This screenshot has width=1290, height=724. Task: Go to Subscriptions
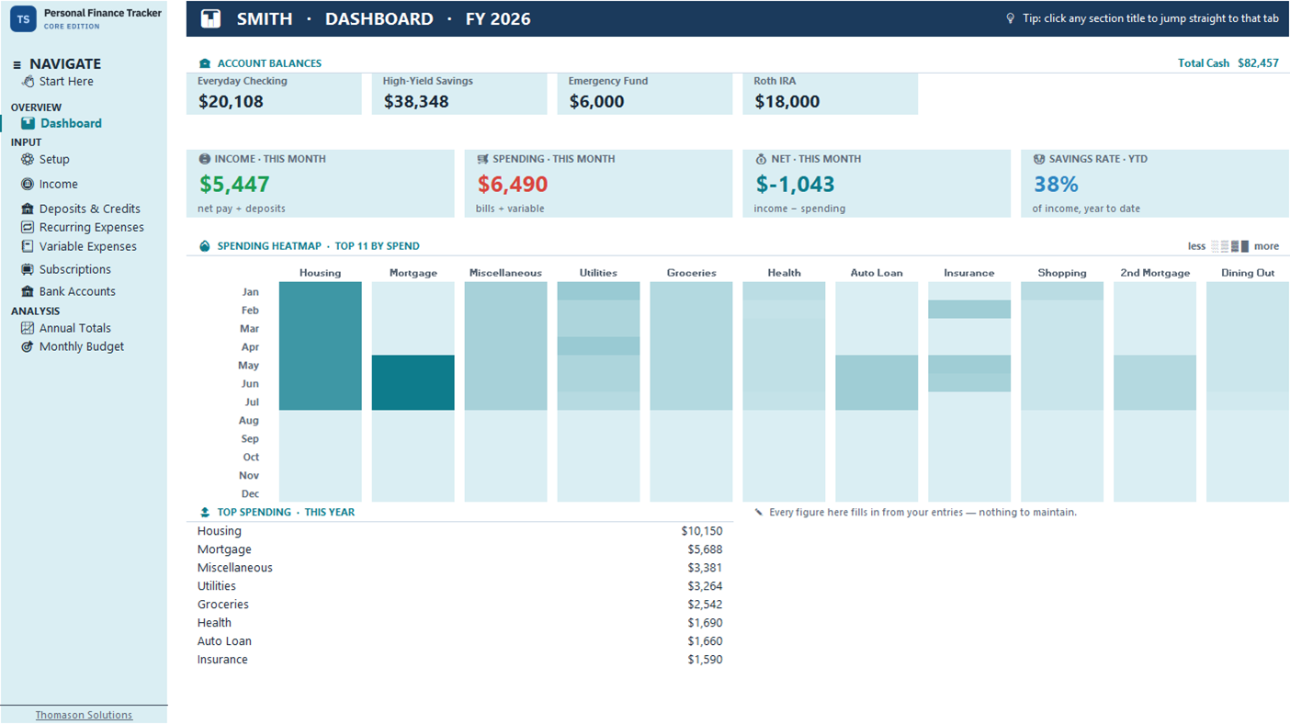[75, 269]
